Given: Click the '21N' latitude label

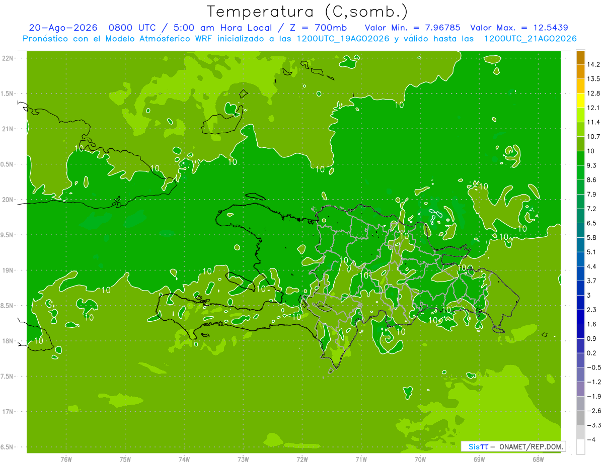Looking at the screenshot, I should (x=8, y=129).
